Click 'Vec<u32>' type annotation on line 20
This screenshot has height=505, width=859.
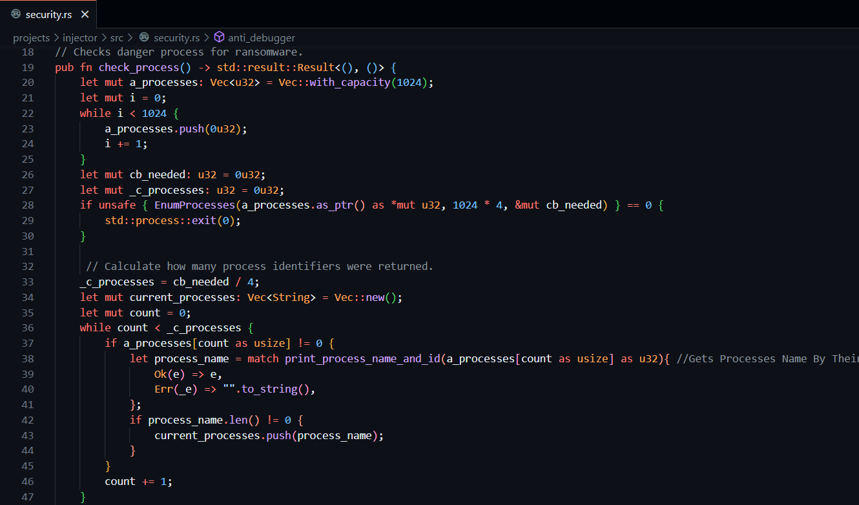tap(235, 83)
